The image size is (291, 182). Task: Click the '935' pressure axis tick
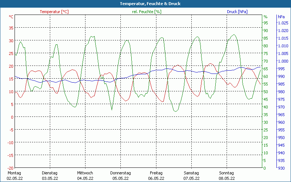pos(281,161)
